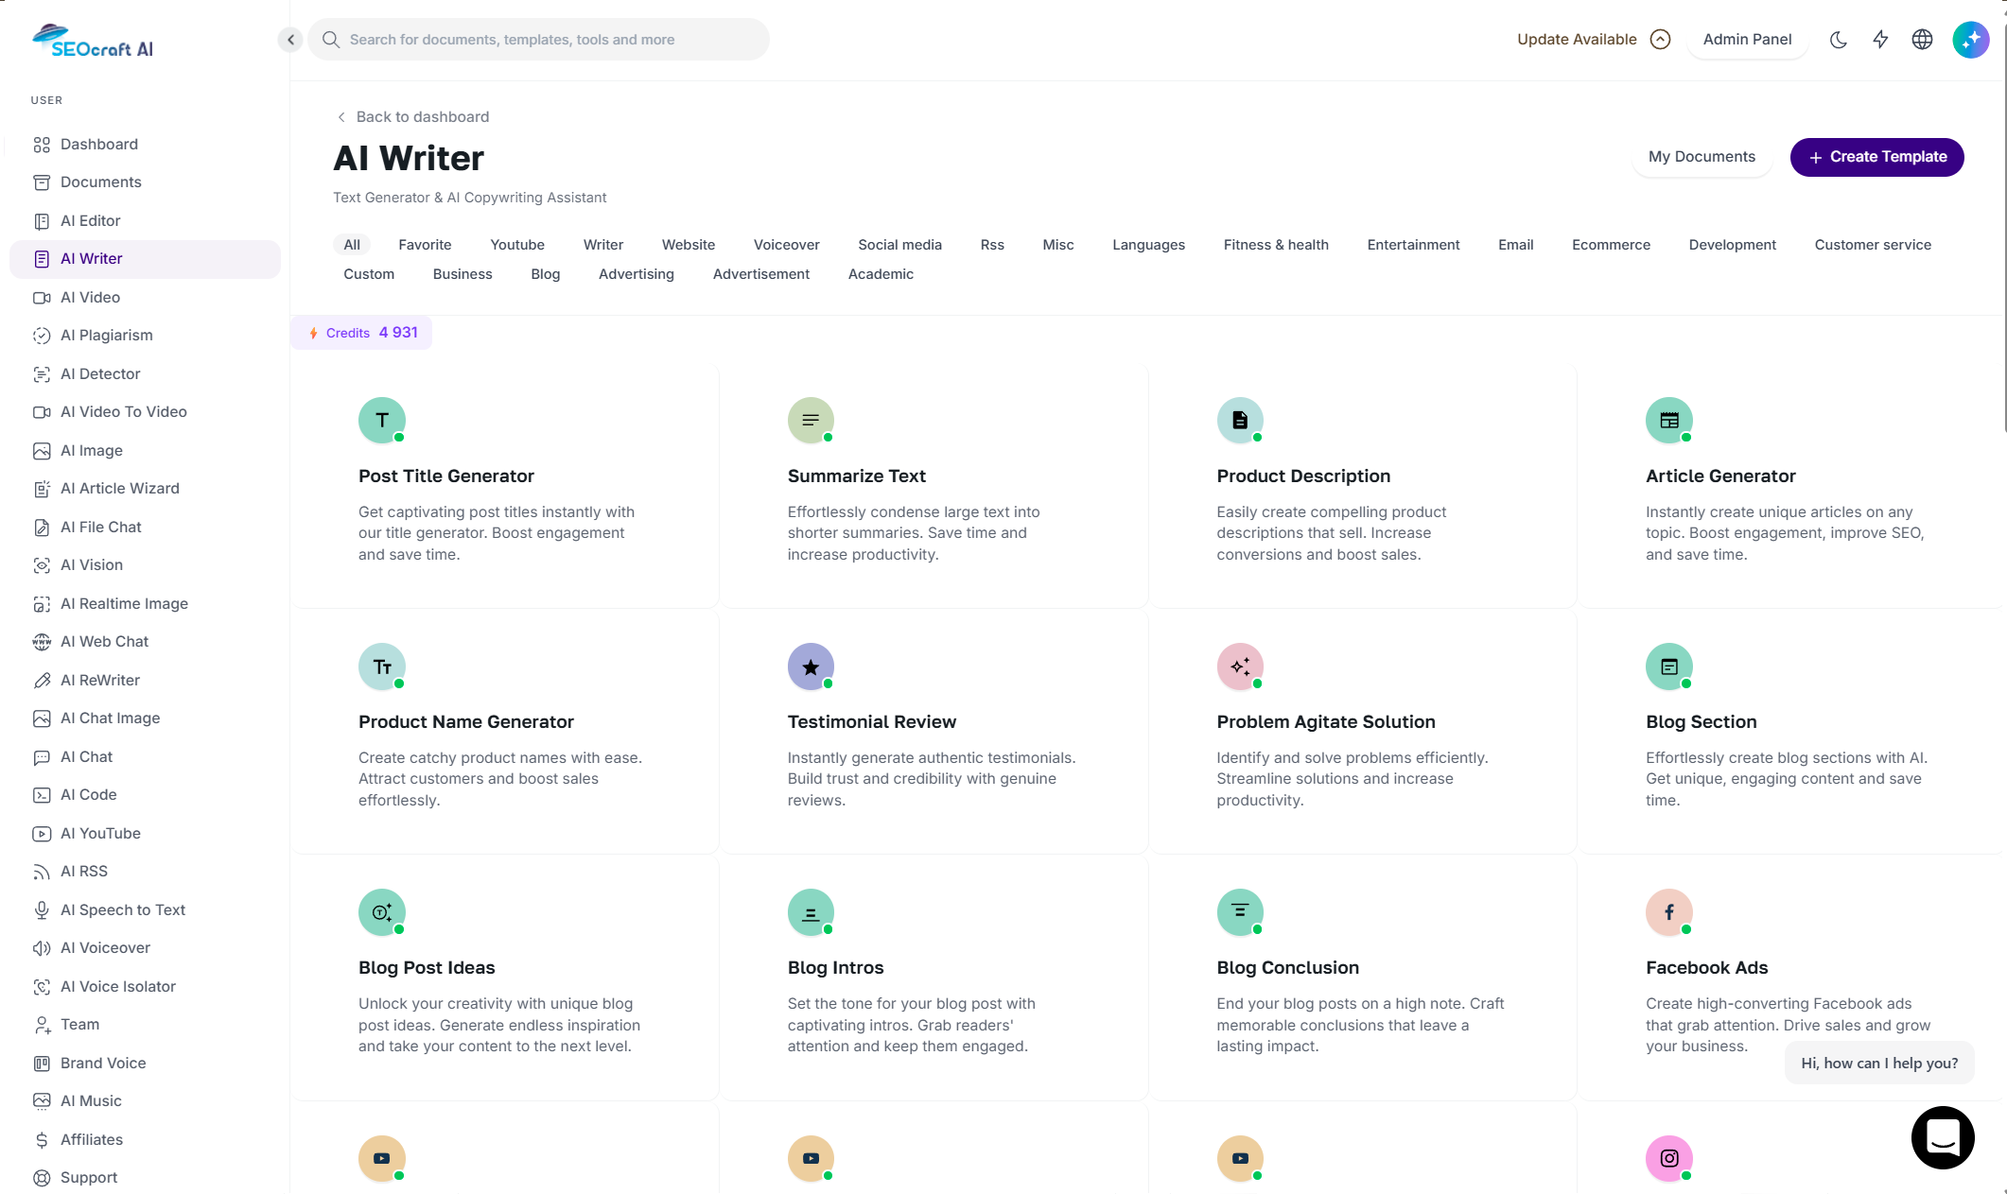2007x1194 pixels.
Task: Click the user avatar in top right
Action: [x=1970, y=40]
